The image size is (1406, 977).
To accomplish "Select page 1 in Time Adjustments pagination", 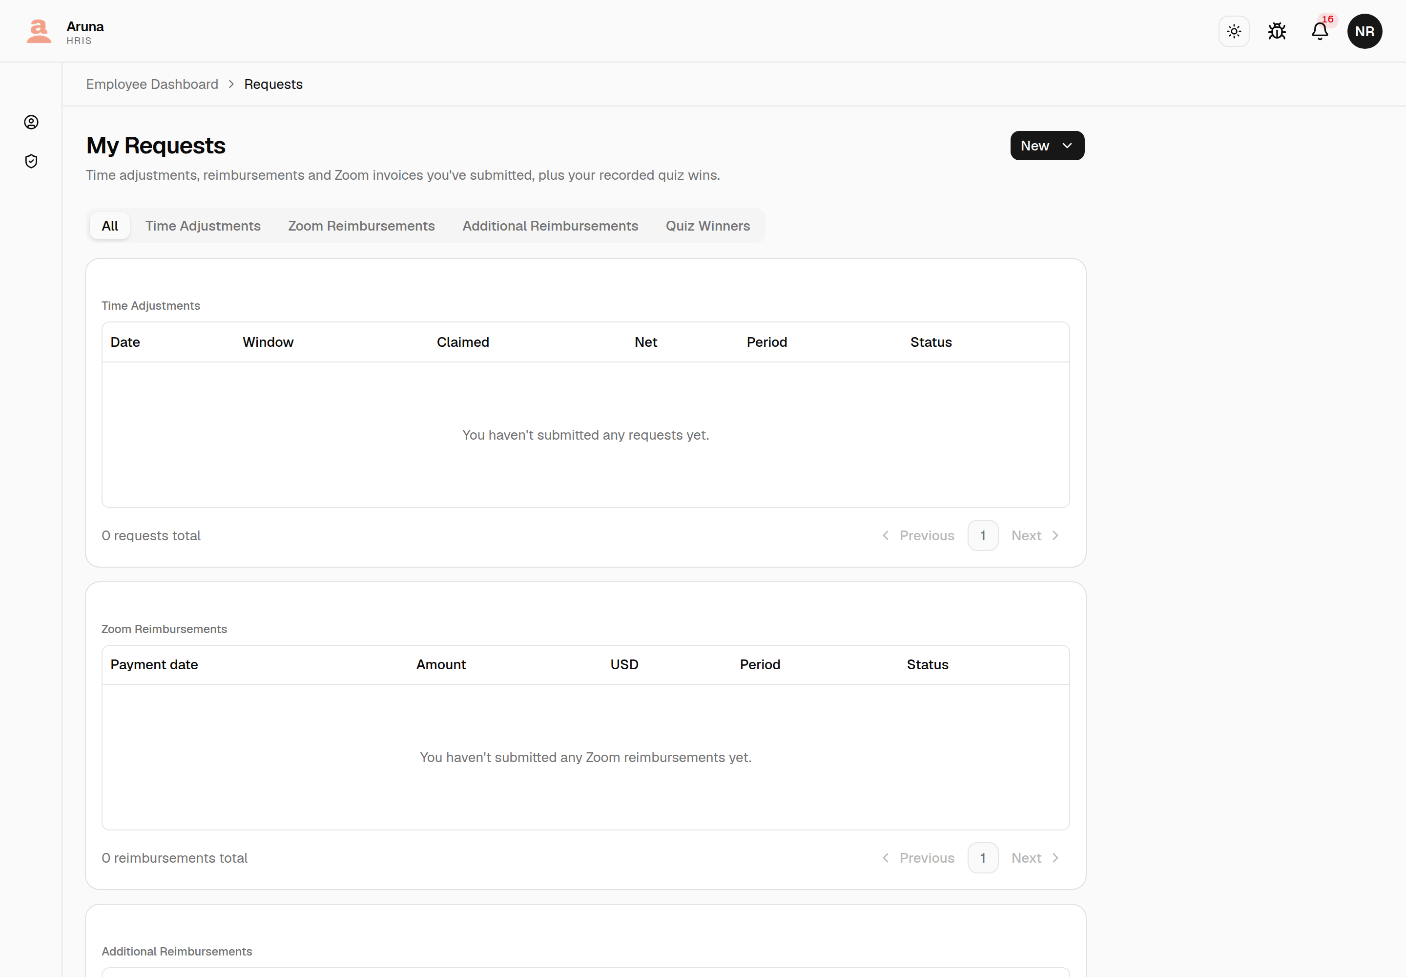I will tap(983, 535).
